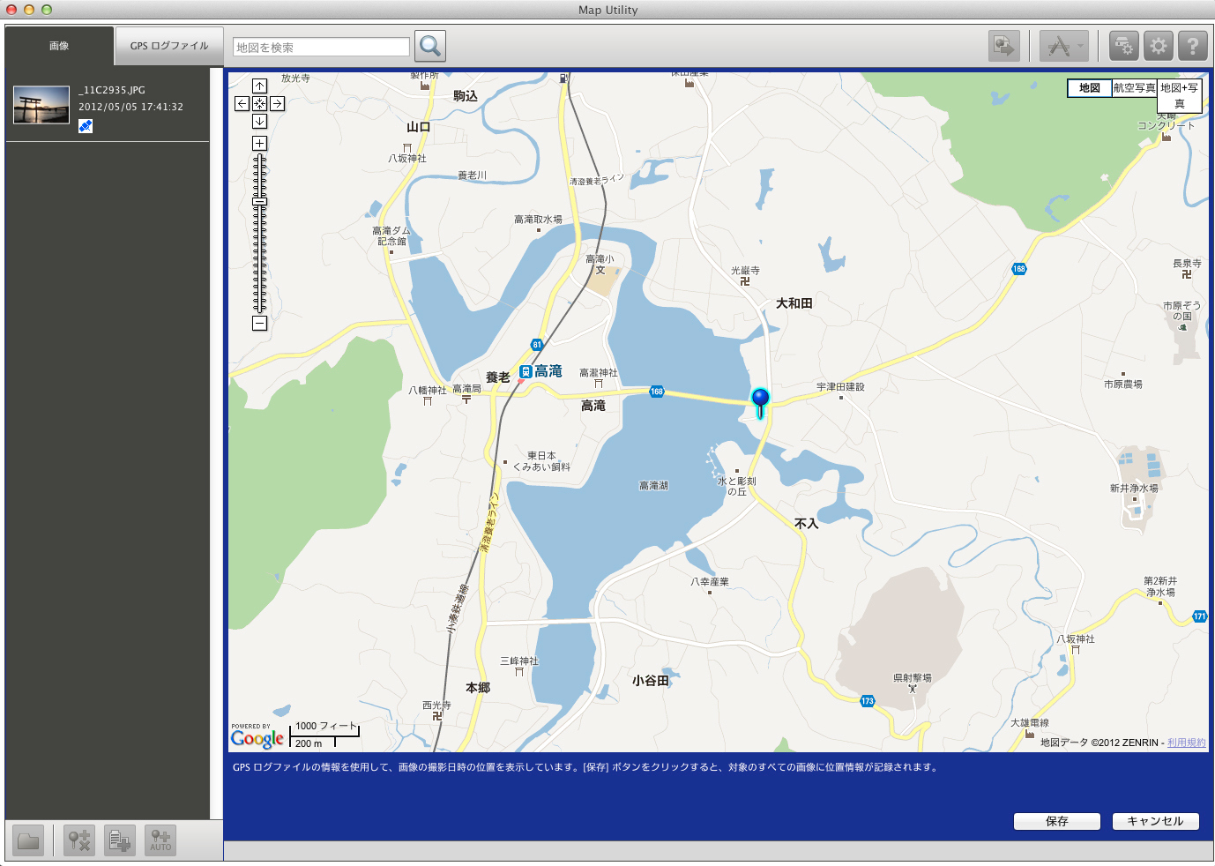Open help with the question mark icon

(1193, 46)
